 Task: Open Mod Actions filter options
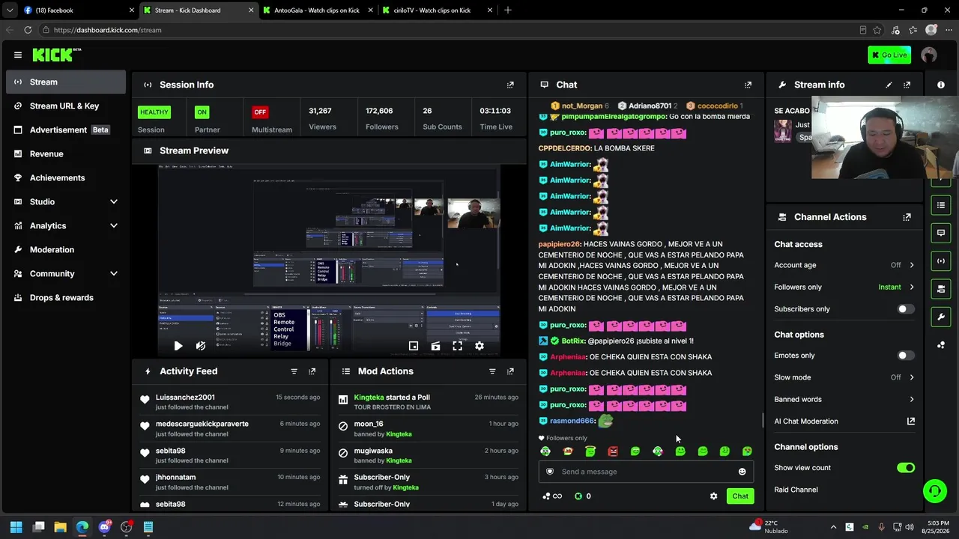tap(492, 371)
